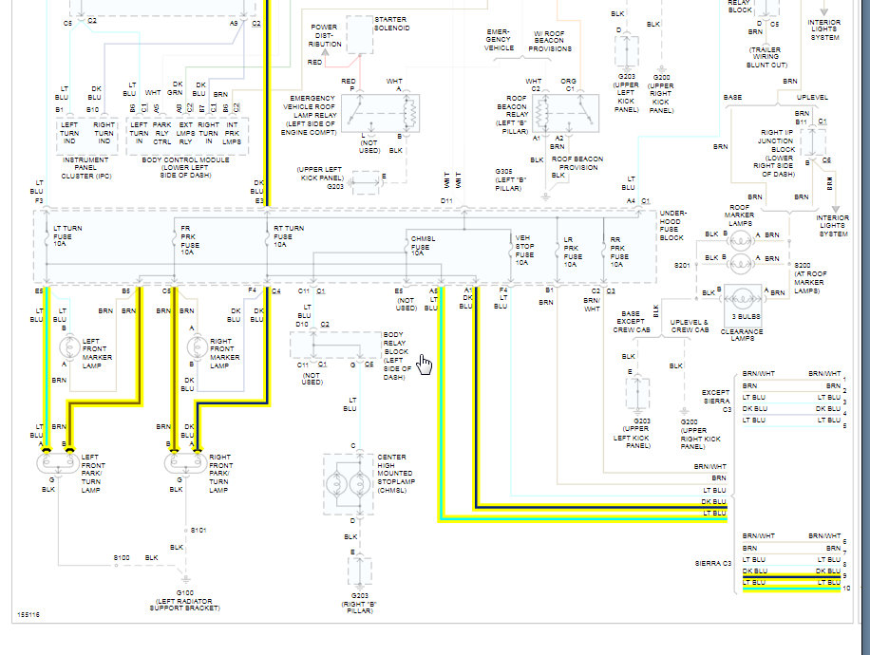
Task: Select the right front park/turn lamp connector symbol
Action: [186, 462]
